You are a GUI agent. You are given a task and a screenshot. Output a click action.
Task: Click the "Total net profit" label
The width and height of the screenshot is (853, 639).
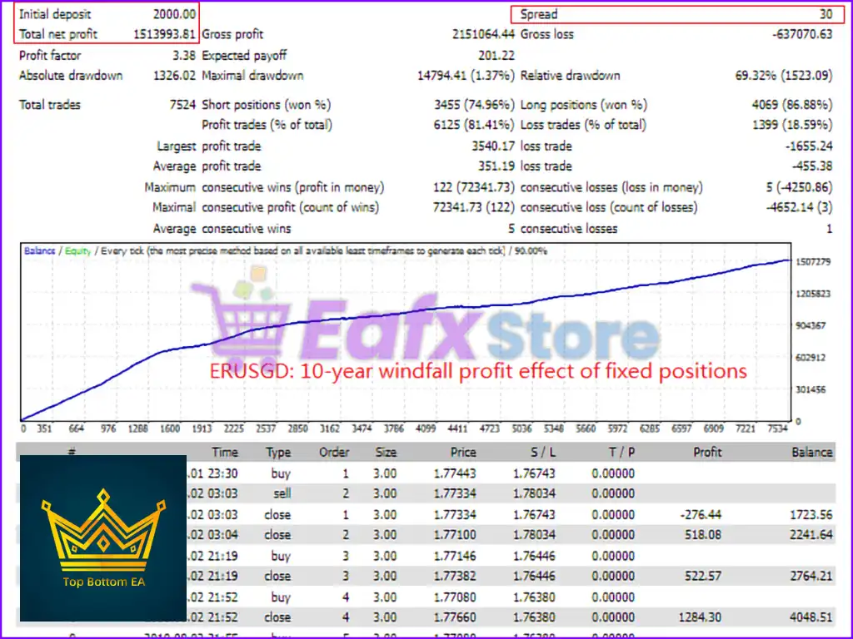58,34
